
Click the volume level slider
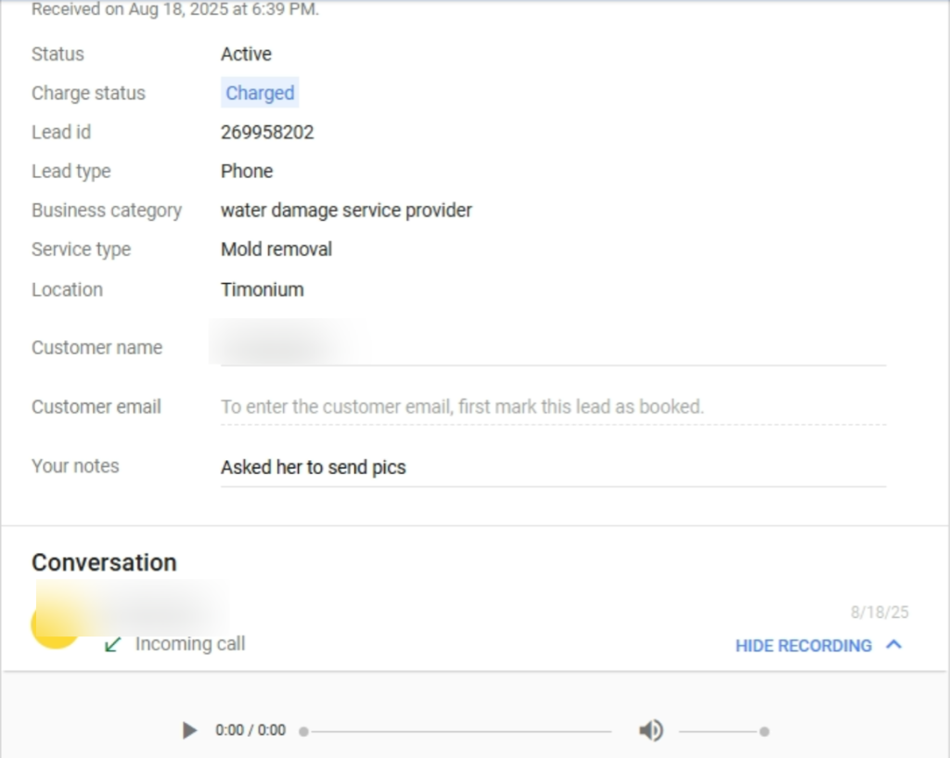722,731
